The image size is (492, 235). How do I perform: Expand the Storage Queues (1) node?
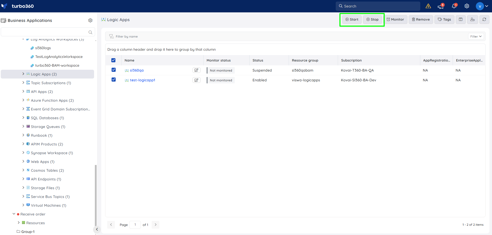coord(23,126)
